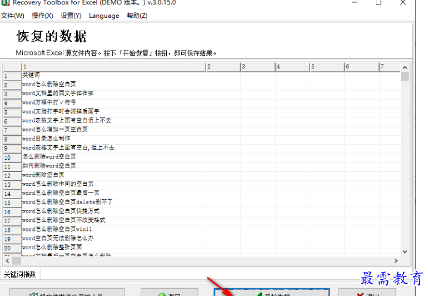Screen dimensions: 428x296
Task: Close the Recovery Toolbox window
Action: tap(403, 2)
